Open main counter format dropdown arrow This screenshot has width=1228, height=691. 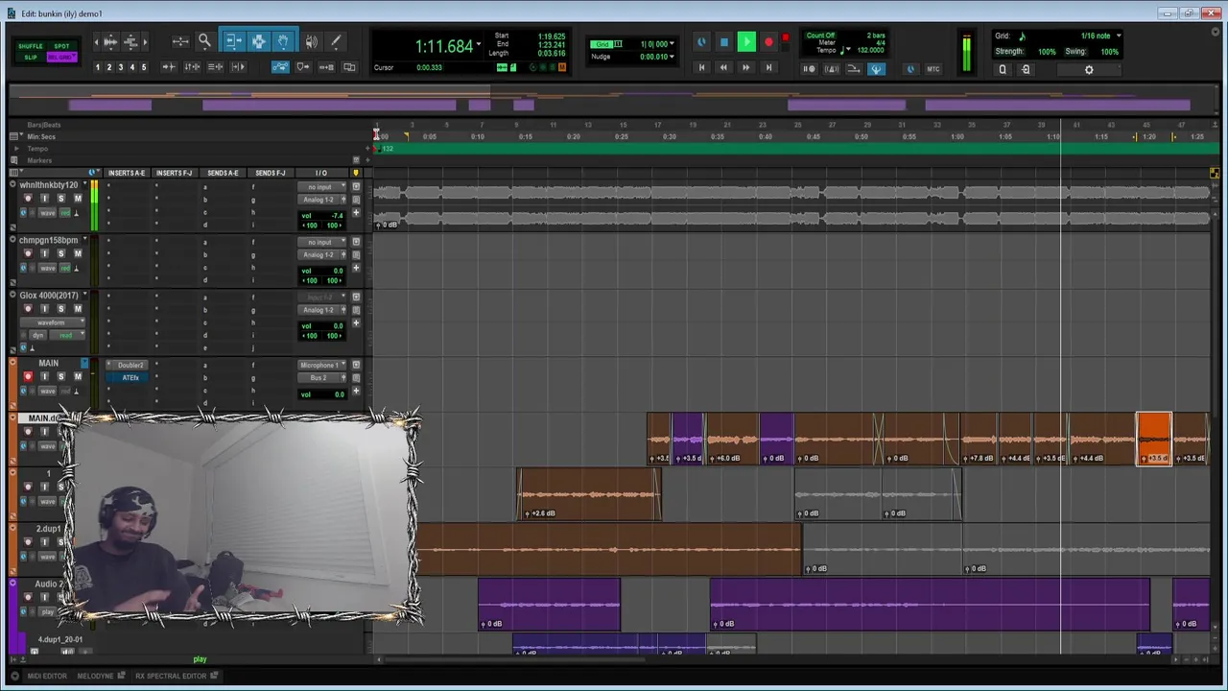[x=479, y=44]
